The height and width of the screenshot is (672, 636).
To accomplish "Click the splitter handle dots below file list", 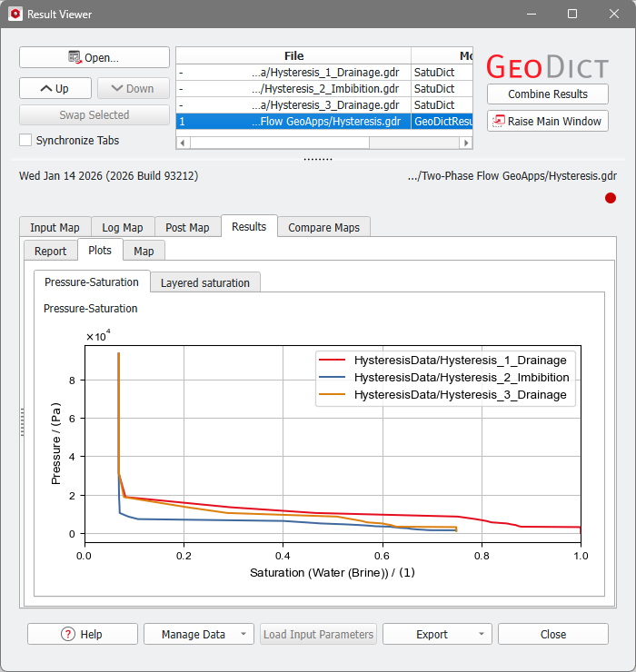I will [318, 160].
